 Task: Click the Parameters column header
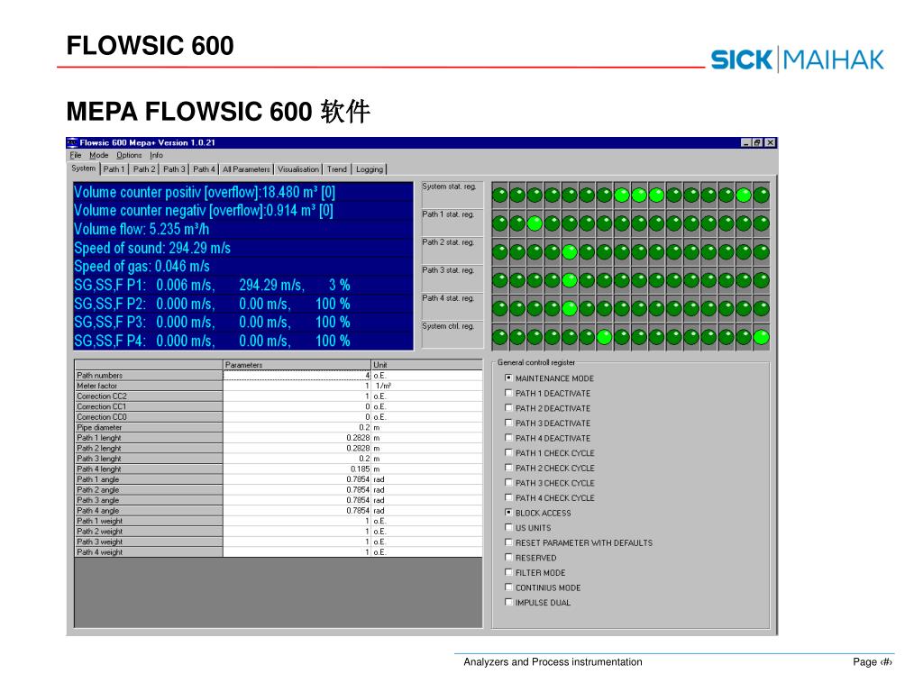pos(297,365)
